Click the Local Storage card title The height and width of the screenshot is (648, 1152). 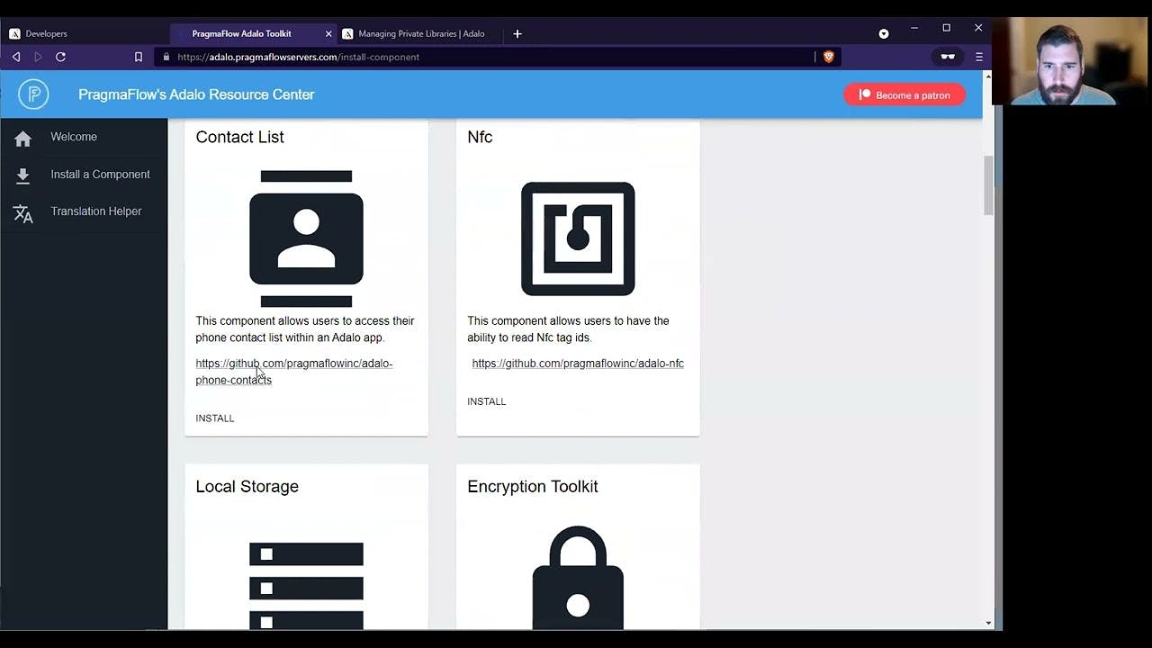[247, 487]
